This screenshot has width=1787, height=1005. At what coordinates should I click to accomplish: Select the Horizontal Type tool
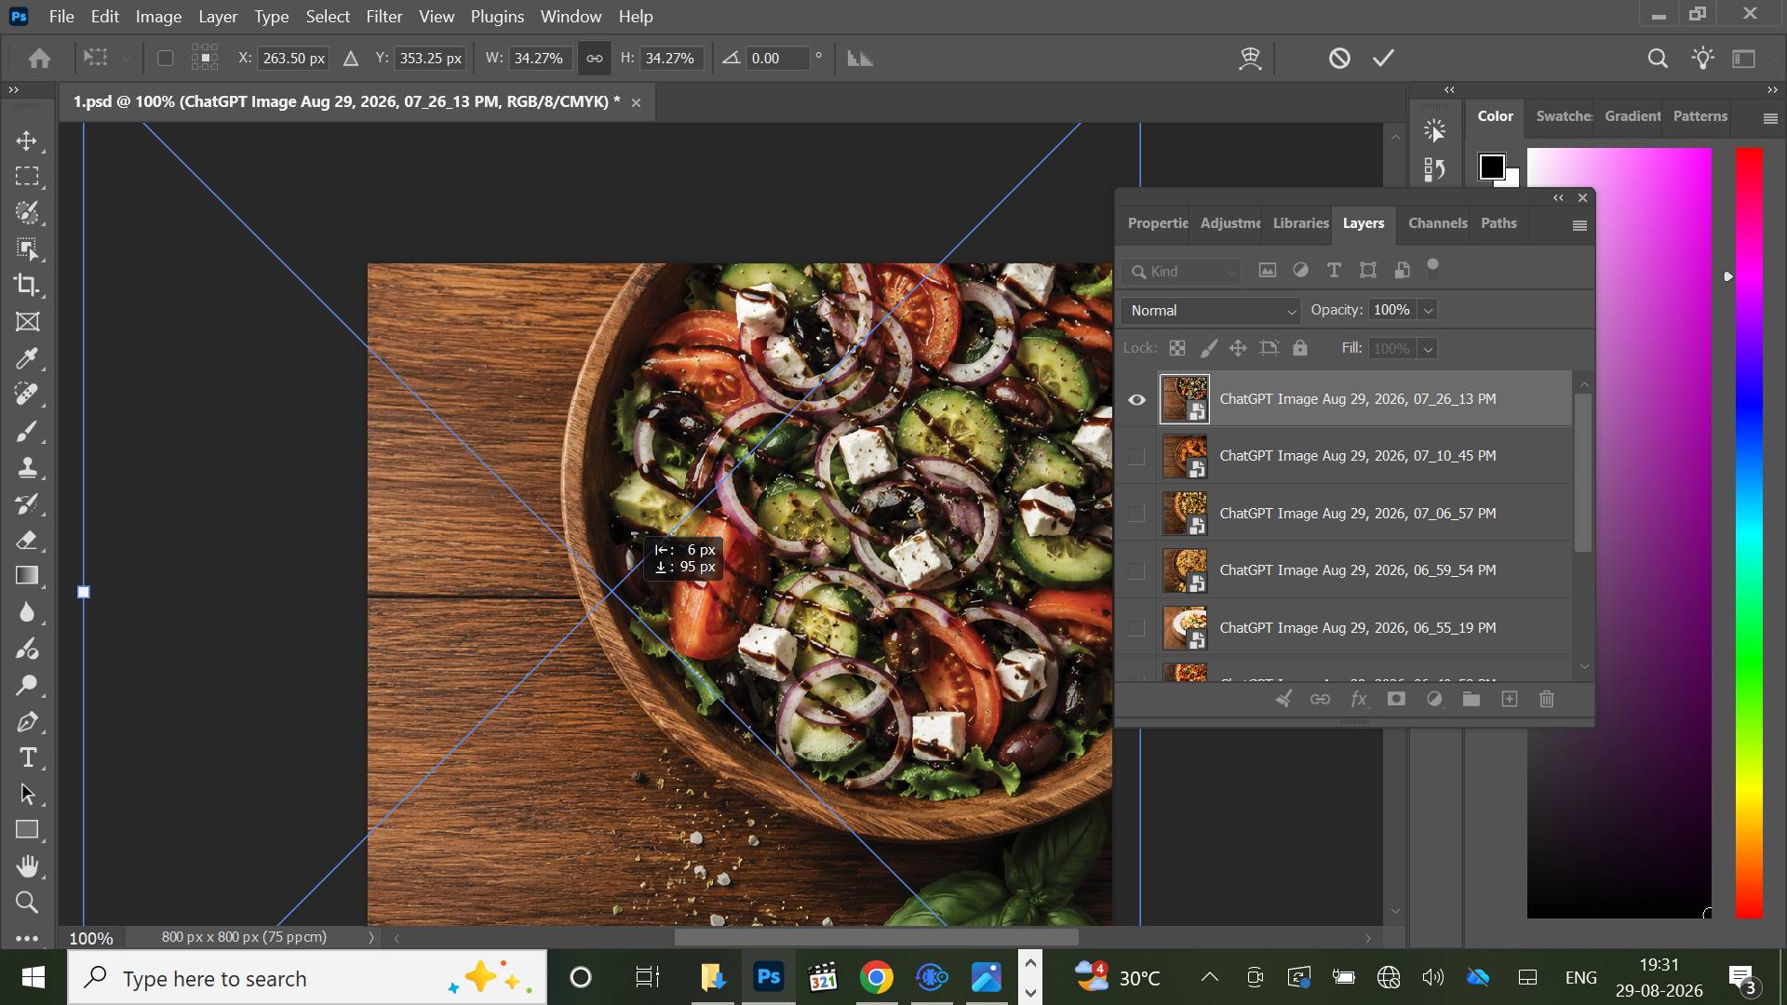(27, 757)
